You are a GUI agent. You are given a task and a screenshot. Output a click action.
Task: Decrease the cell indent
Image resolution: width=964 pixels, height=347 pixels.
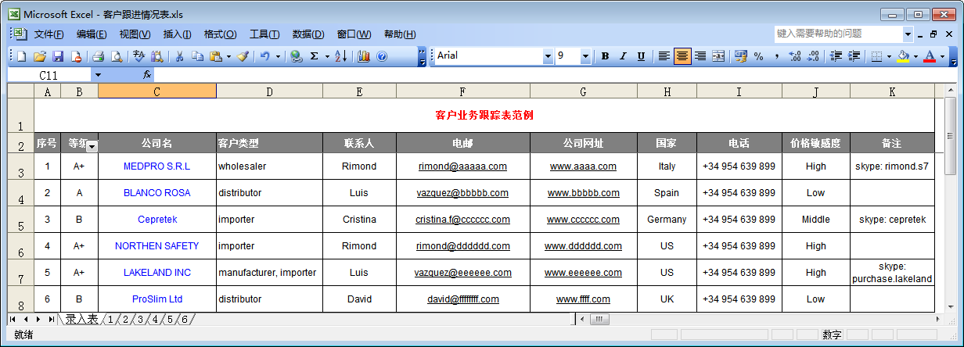(x=836, y=56)
